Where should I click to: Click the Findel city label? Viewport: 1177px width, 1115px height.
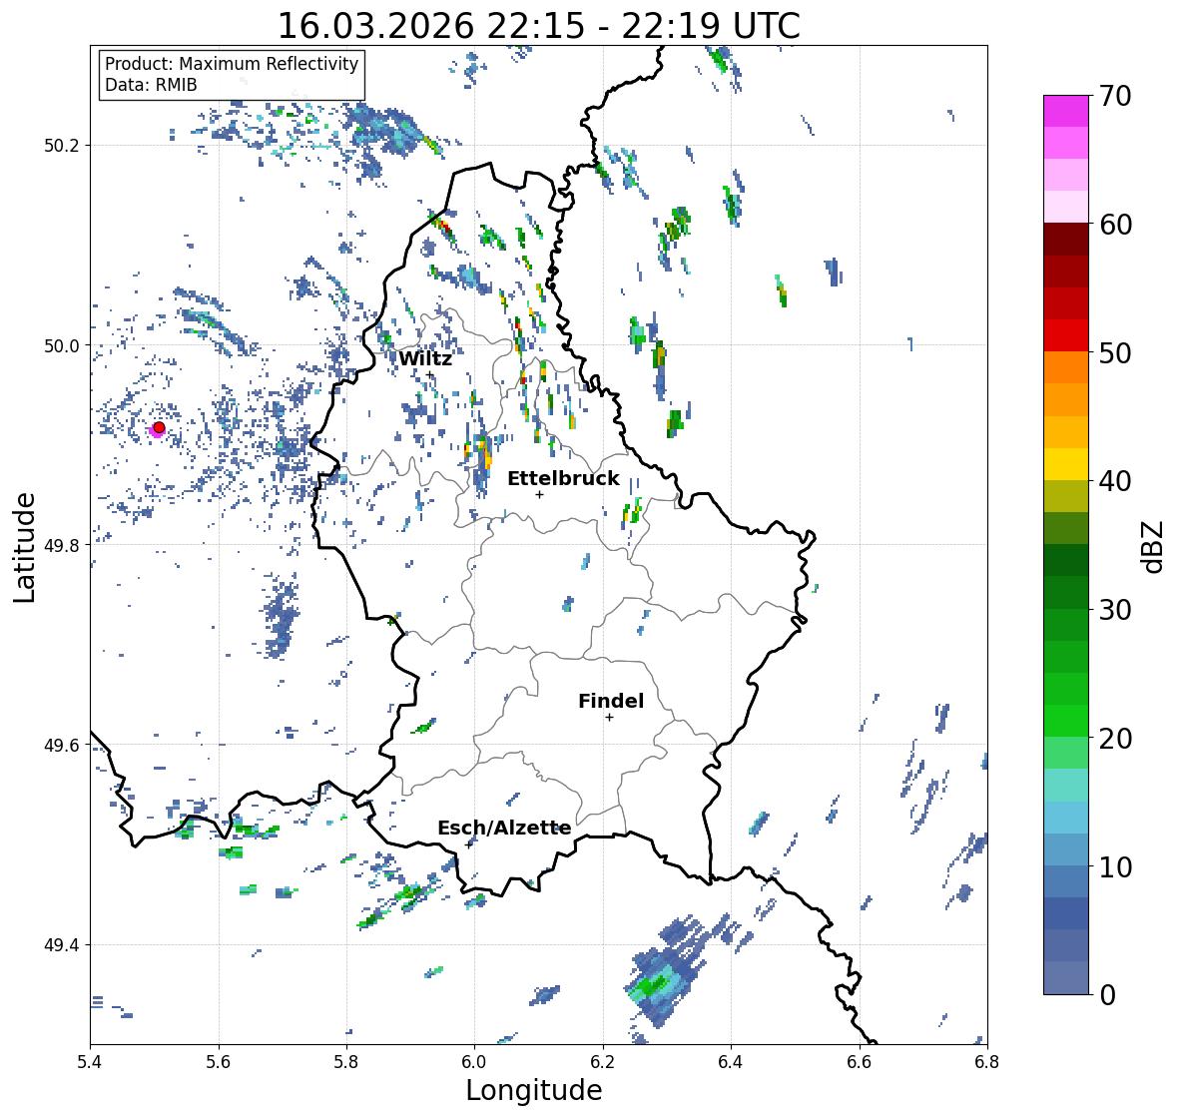pyautogui.click(x=611, y=701)
